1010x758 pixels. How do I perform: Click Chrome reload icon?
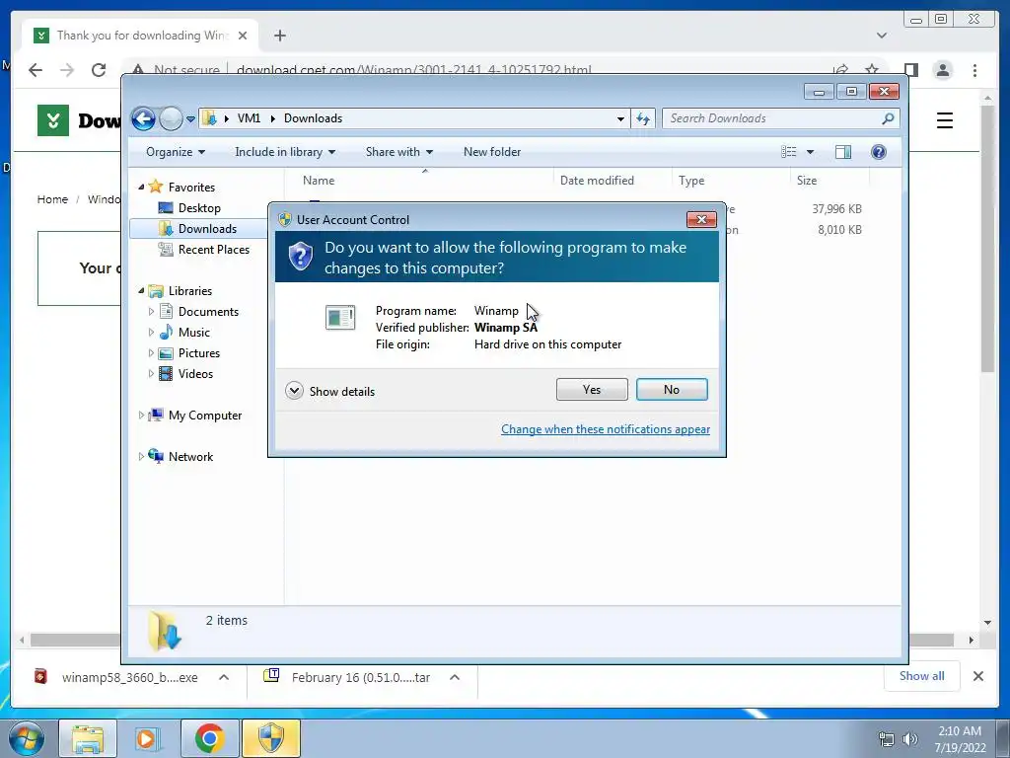coord(99,70)
